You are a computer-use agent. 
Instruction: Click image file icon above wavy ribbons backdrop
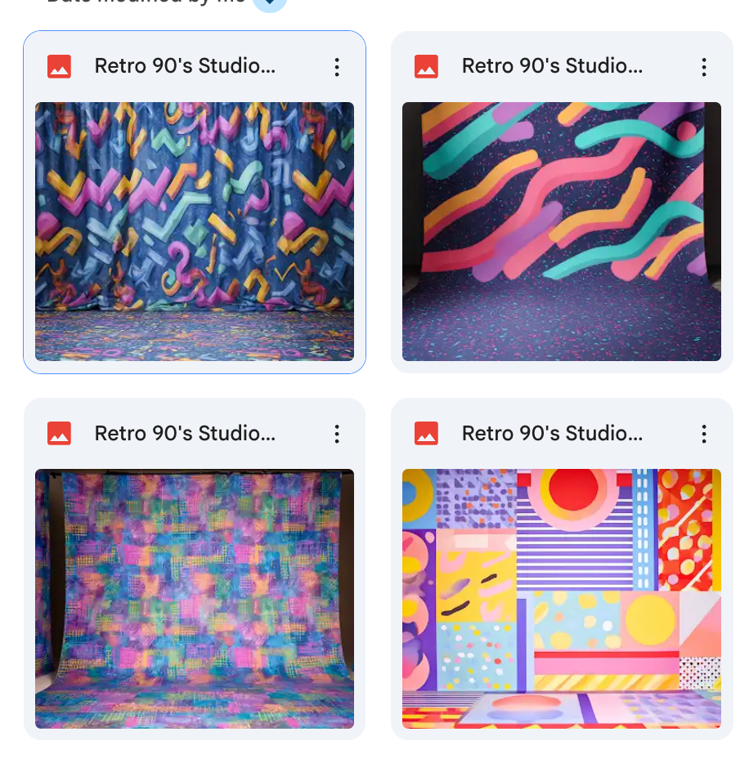click(426, 67)
